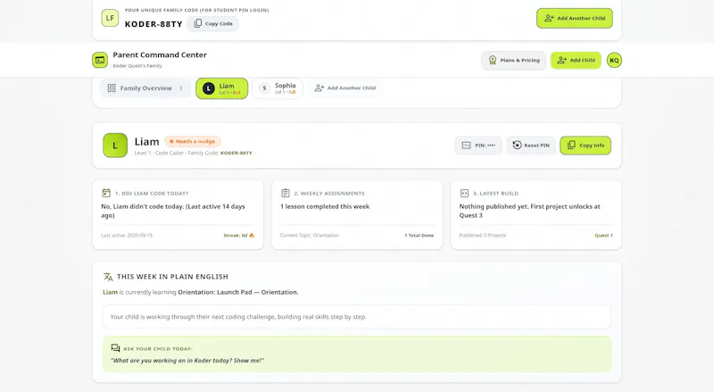Click the Add Child header button
The image size is (714, 392).
pos(576,60)
